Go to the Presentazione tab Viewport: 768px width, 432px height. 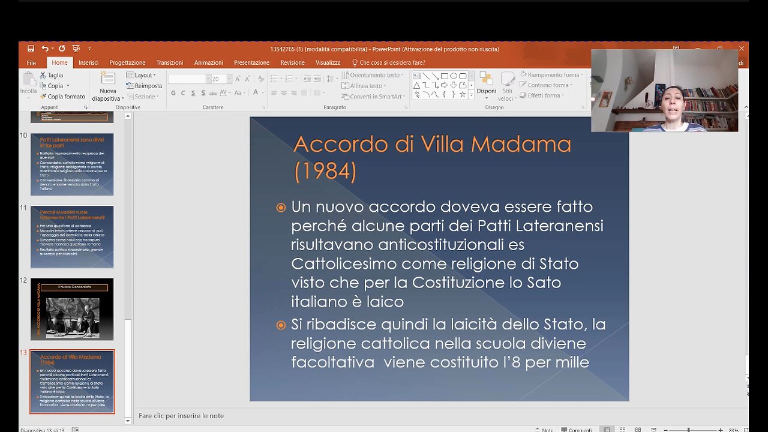click(x=251, y=62)
